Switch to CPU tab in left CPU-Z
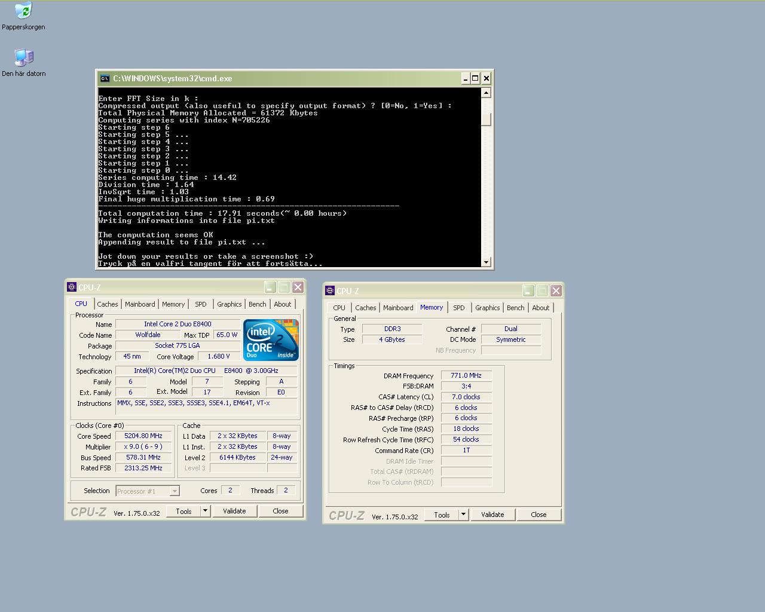The height and width of the screenshot is (612, 765). coord(81,304)
